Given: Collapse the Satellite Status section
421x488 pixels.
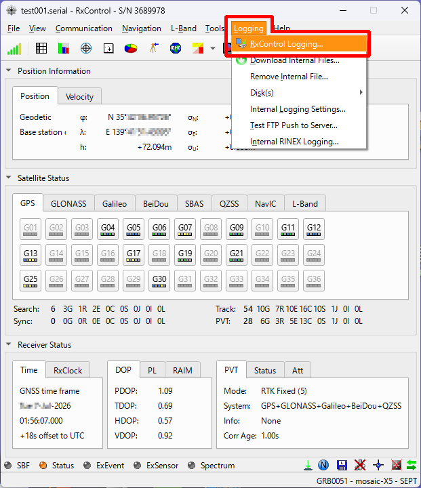Looking at the screenshot, I should (9, 178).
